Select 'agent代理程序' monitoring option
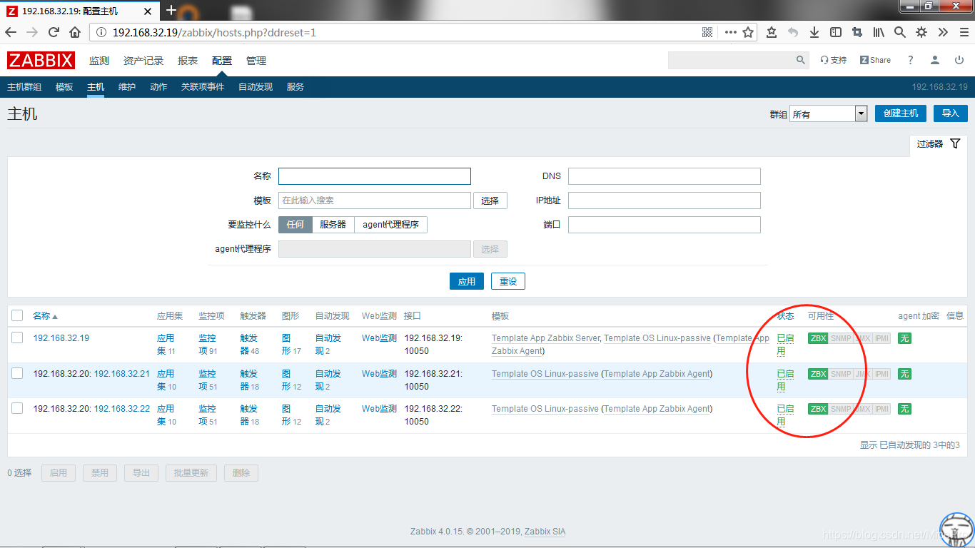This screenshot has width=975, height=548. 390,225
